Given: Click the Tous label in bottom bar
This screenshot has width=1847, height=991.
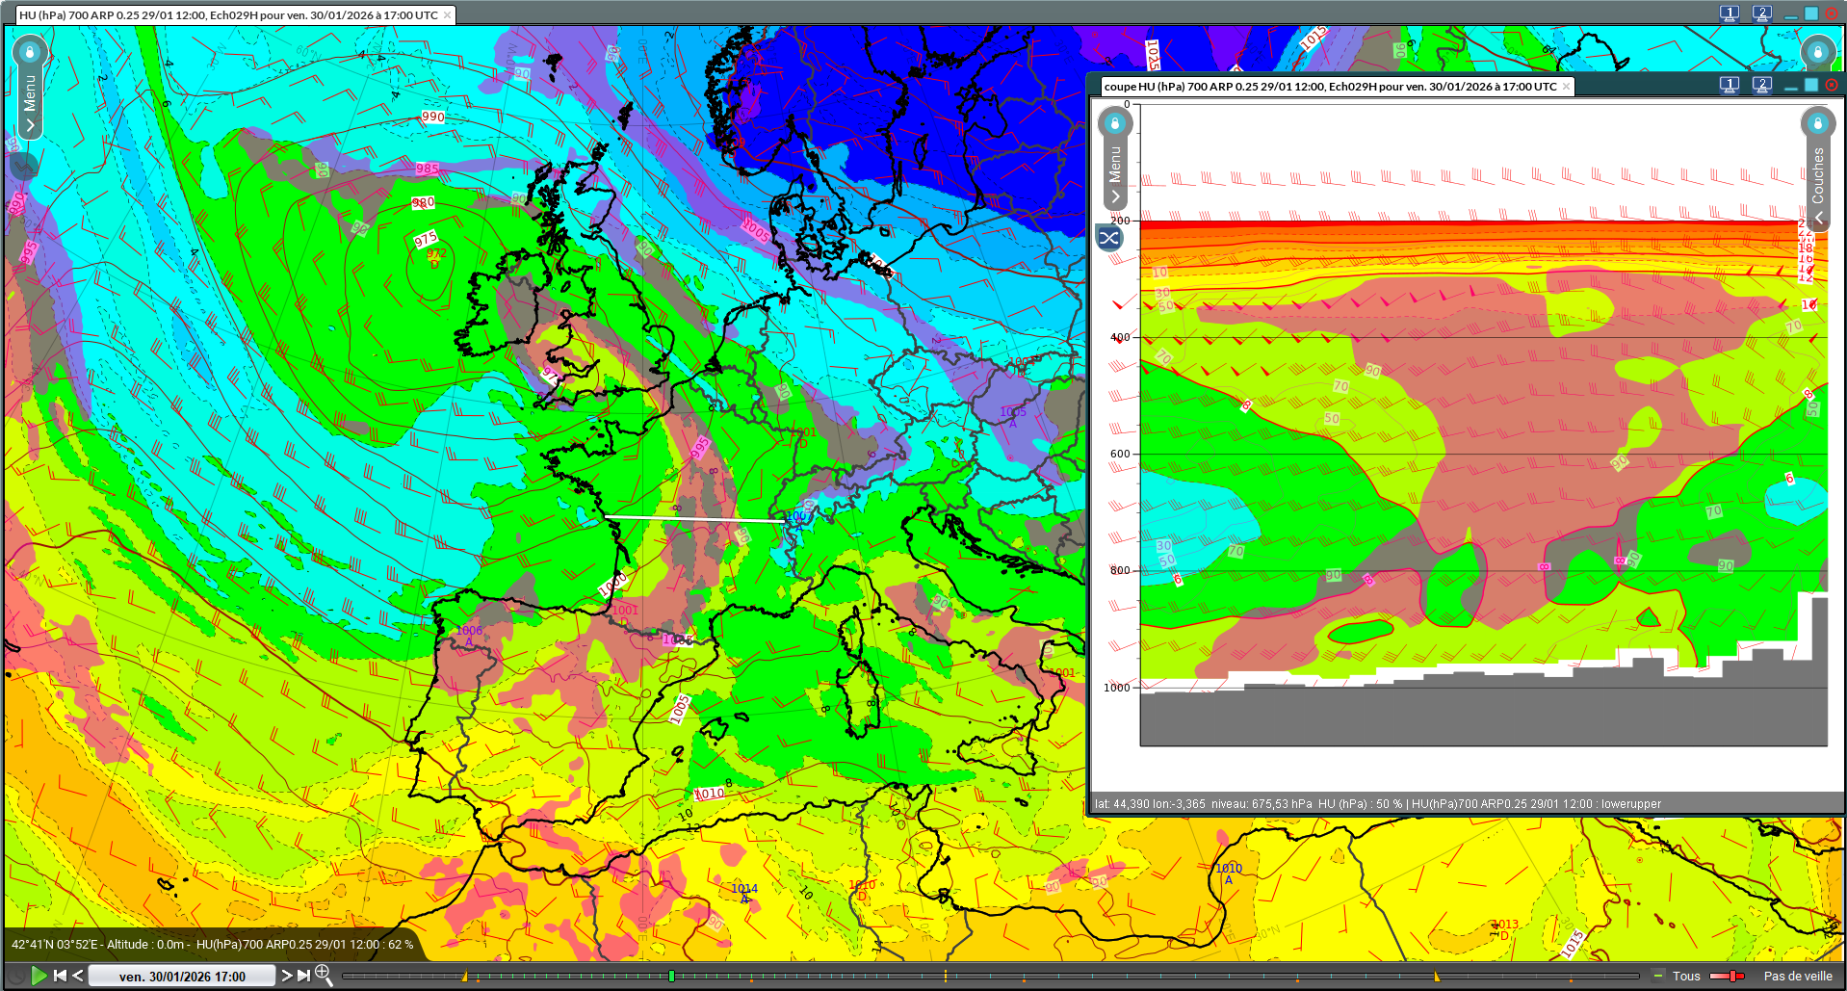Looking at the screenshot, I should pos(1685,976).
